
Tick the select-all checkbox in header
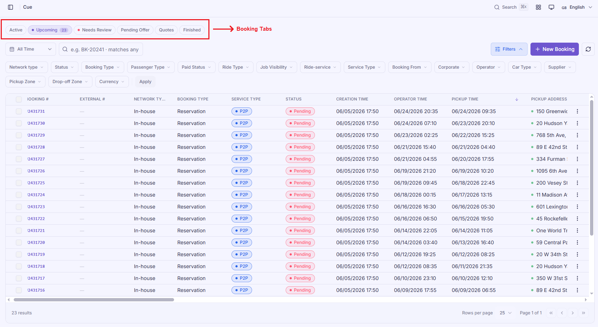pos(19,99)
